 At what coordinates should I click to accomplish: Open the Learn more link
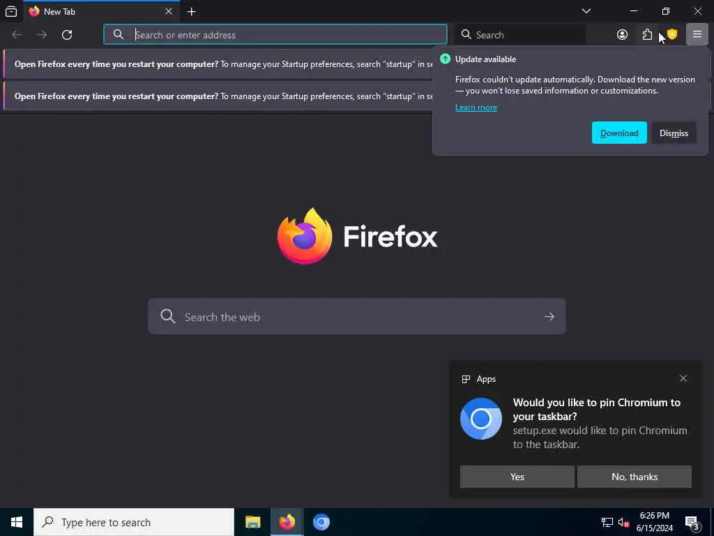click(x=476, y=107)
